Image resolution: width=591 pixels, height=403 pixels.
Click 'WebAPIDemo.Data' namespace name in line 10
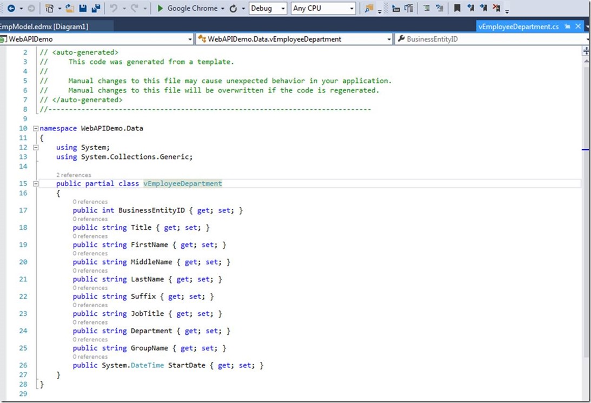coord(112,128)
